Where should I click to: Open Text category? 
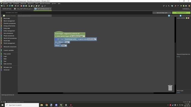click(x=5, y=61)
